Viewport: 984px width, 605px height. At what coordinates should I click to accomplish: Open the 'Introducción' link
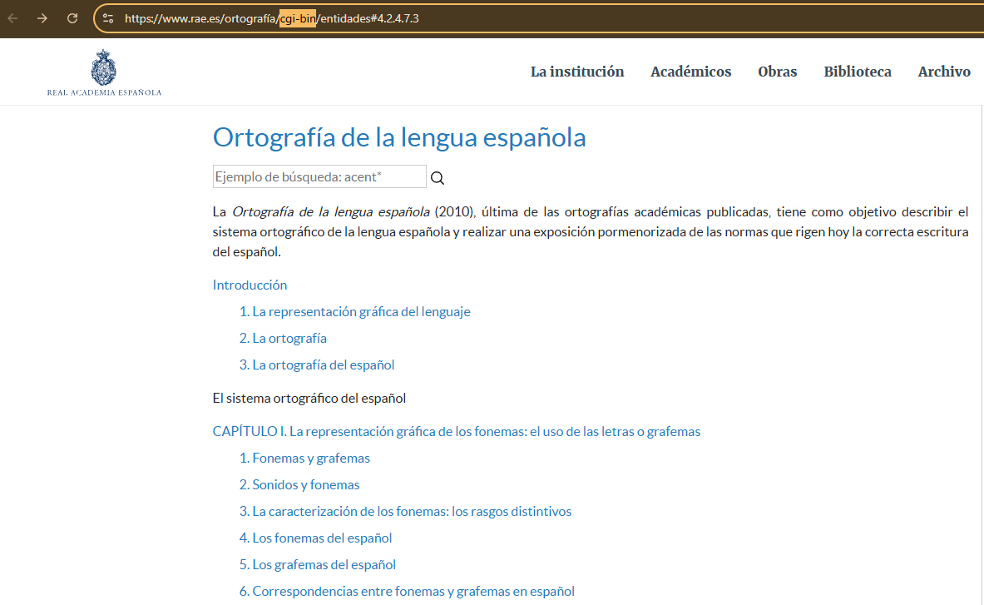(250, 285)
